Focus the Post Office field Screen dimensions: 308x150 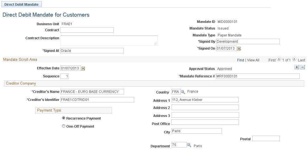205,122
